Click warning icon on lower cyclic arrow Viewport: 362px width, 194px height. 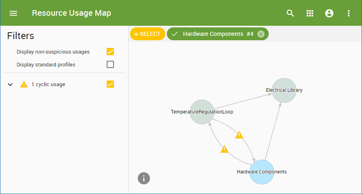click(225, 149)
